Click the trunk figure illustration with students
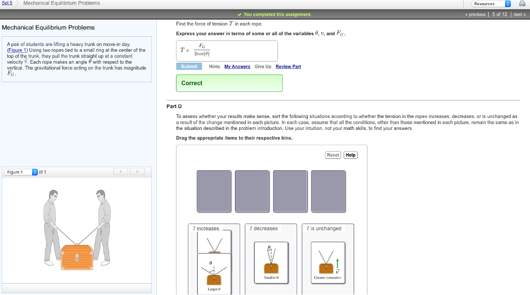The width and height of the screenshot is (530, 295). pos(77,228)
